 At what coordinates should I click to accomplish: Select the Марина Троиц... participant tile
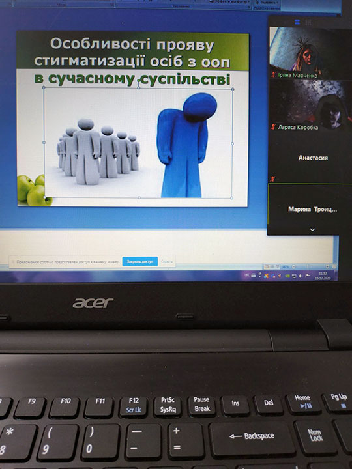311,209
